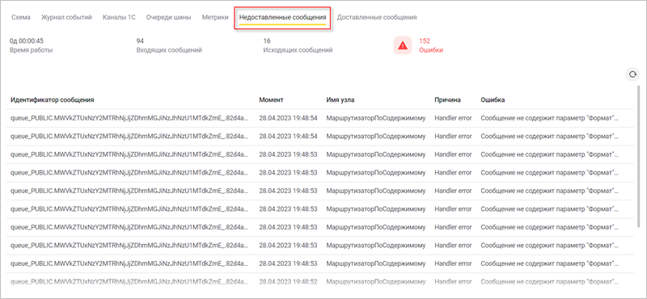The image size is (647, 299).
Task: Sort by Идентификатор сообщения column header
Action: pos(53,100)
